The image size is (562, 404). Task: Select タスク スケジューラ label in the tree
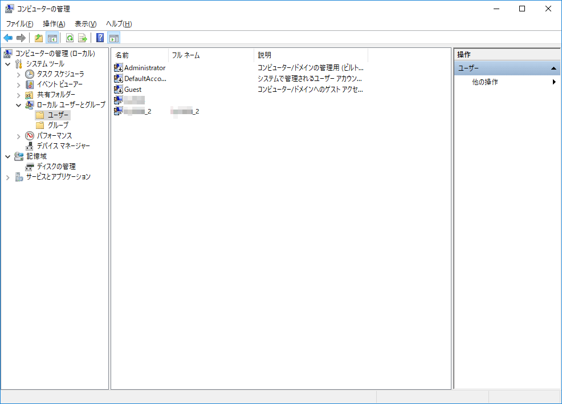click(x=60, y=74)
